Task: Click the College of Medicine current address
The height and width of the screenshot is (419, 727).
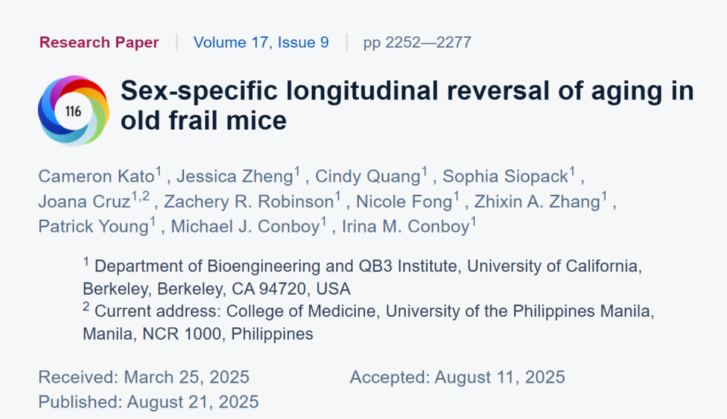Action: 368,322
